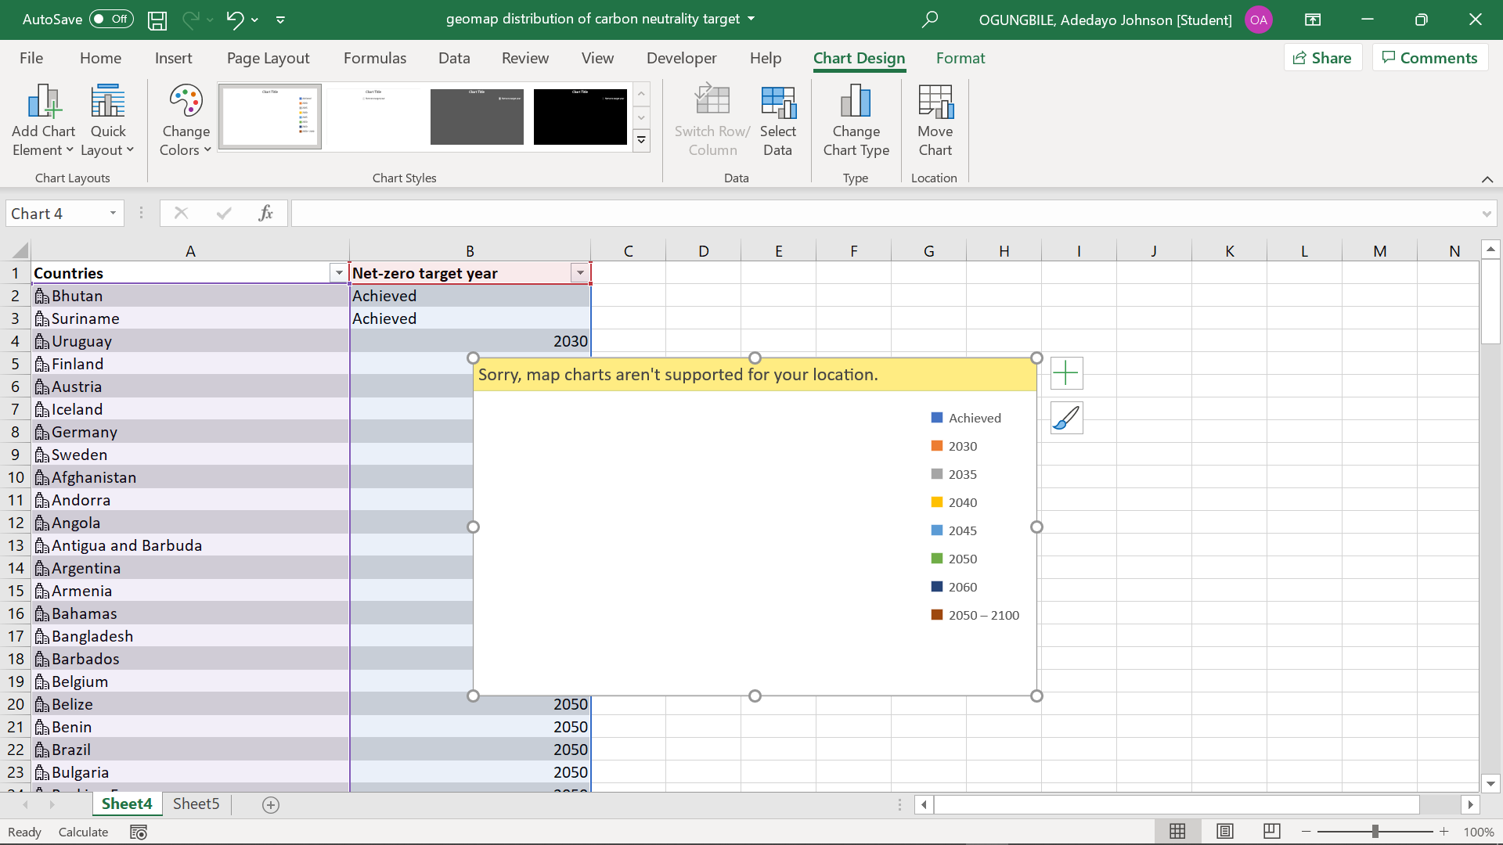This screenshot has height=845, width=1503.
Task: Click the Move Chart icon
Action: click(x=935, y=119)
